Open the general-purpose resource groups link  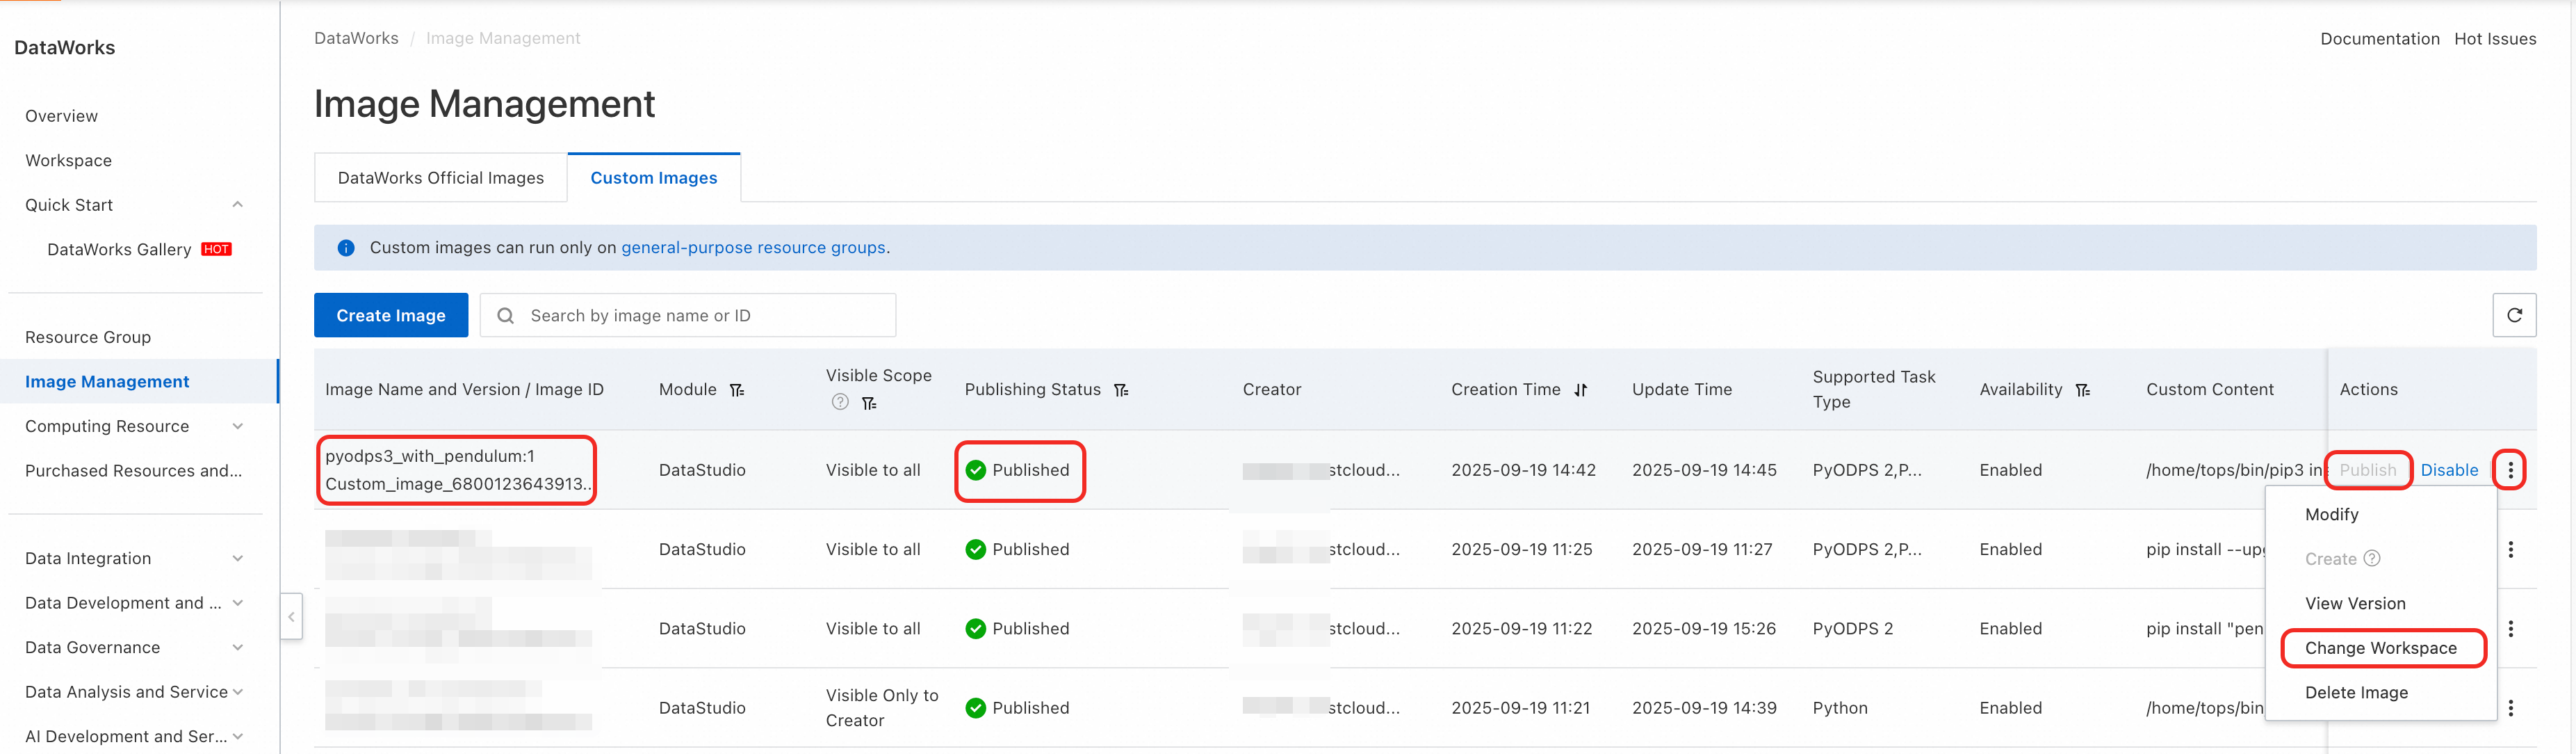[753, 248]
